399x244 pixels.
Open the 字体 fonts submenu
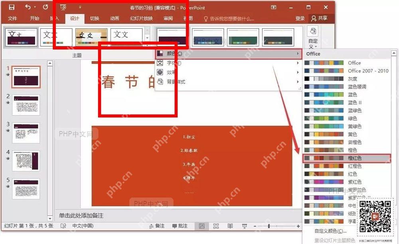[x=228, y=63]
